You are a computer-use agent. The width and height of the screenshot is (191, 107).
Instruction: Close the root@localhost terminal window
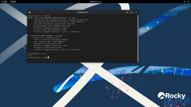[136, 12]
